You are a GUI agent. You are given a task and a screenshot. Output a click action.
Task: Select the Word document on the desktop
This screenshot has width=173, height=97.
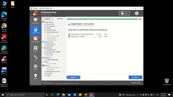(4, 83)
